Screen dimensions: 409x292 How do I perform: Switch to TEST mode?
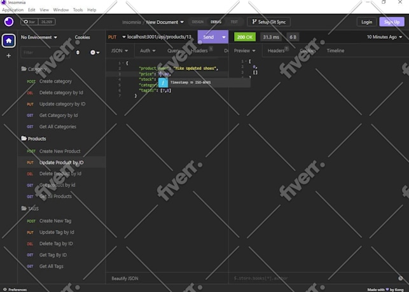click(x=234, y=22)
